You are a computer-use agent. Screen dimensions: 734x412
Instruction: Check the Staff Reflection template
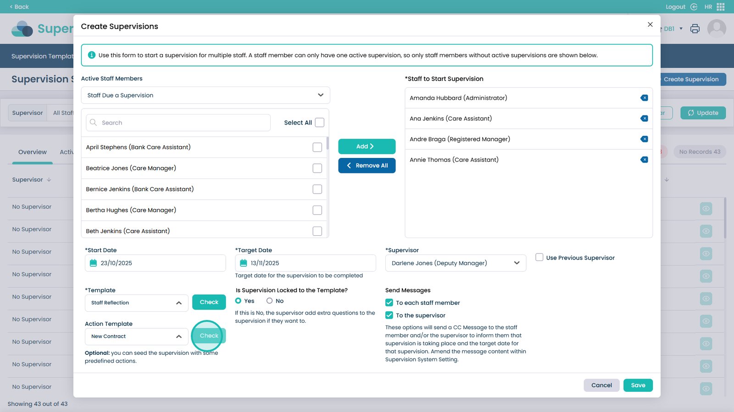[x=209, y=302]
